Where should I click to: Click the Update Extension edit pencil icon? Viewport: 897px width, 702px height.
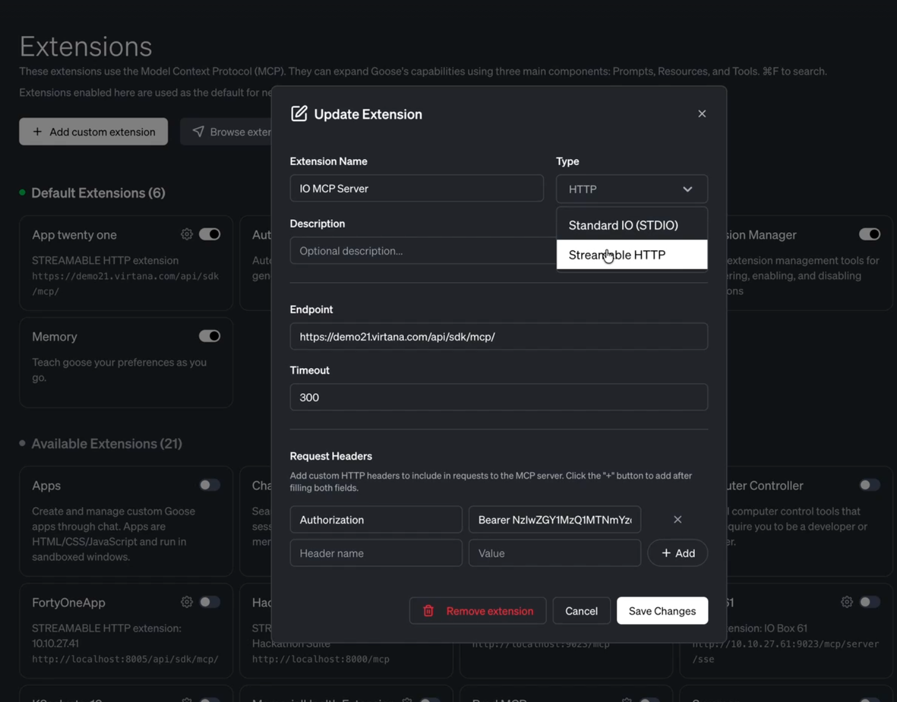point(299,114)
